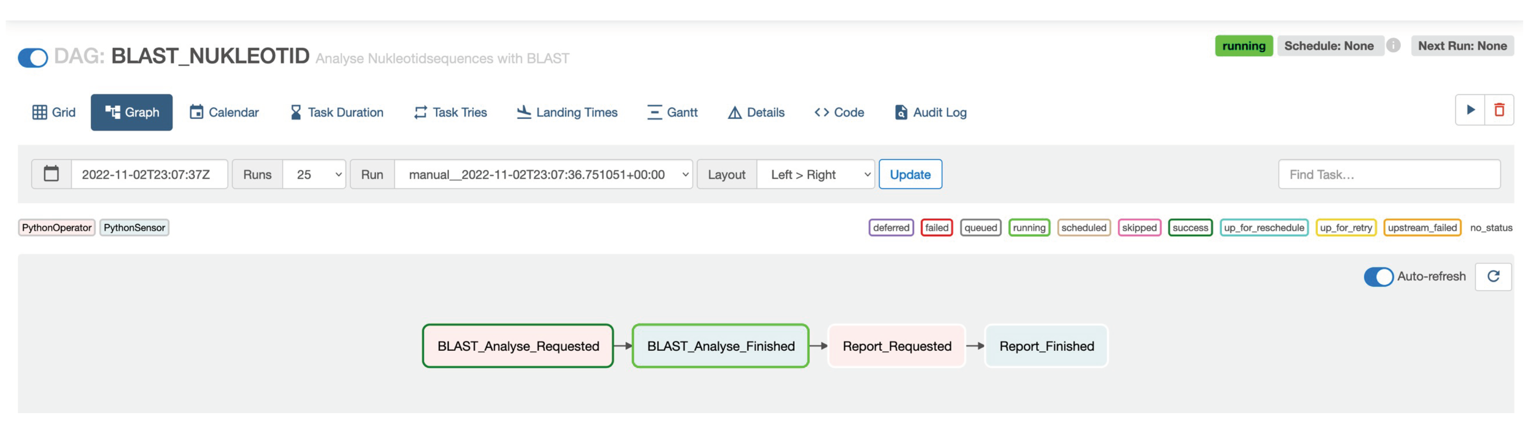
Task: Click the calendar date picker icon
Action: pos(51,174)
